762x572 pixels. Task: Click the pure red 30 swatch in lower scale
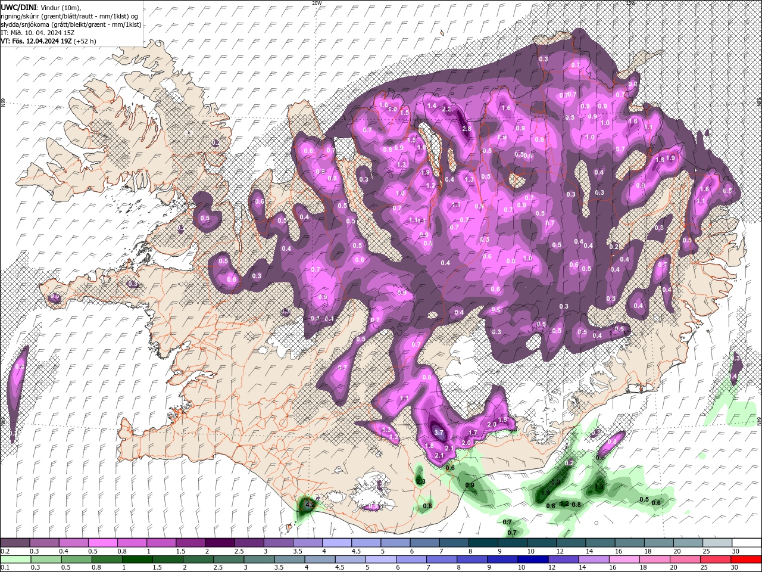(747, 559)
